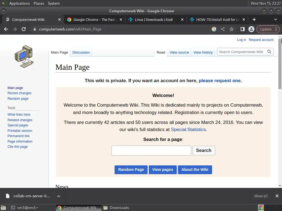Image resolution: width=282 pixels, height=211 pixels.
Task: Open the Special:Statistics link
Action: 188,130
